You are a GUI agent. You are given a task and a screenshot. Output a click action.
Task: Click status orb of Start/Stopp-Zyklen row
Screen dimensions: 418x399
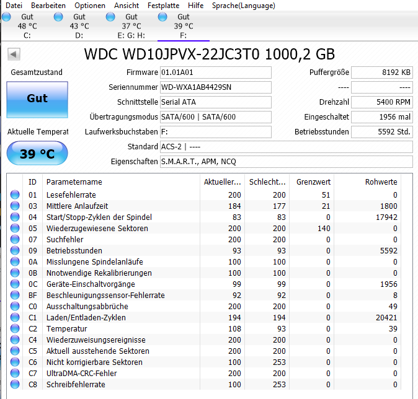pyautogui.click(x=15, y=217)
